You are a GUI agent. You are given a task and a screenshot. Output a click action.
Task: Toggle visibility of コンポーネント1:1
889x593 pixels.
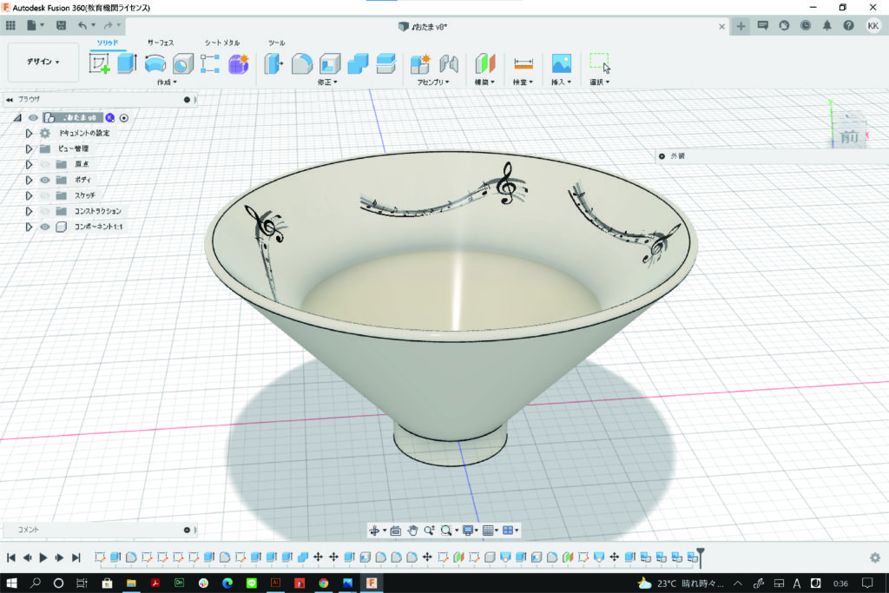pos(45,227)
